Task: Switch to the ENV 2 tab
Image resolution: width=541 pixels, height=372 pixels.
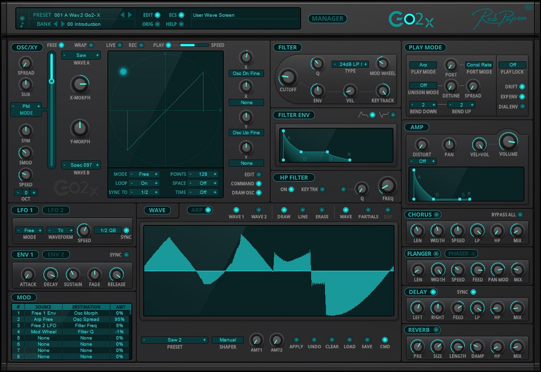Action: click(x=55, y=255)
